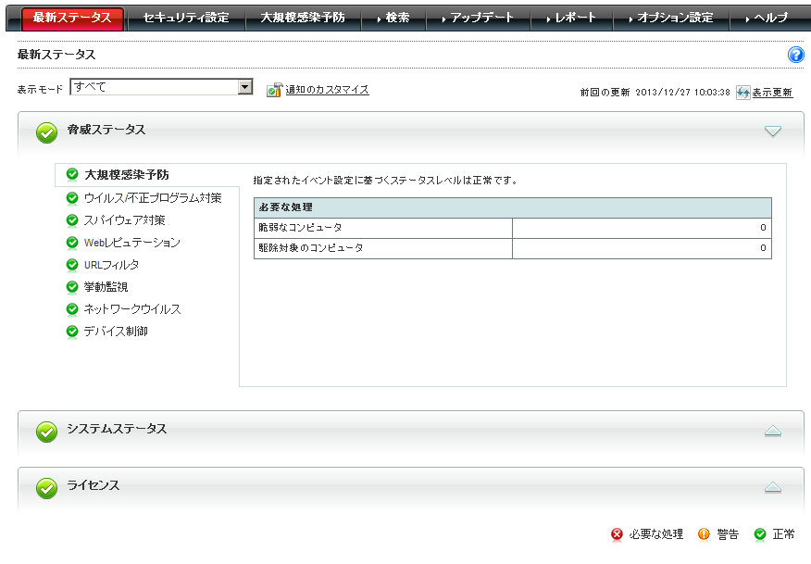Click the green check icon beside 脅威ステータス
The height and width of the screenshot is (564, 811).
click(46, 132)
